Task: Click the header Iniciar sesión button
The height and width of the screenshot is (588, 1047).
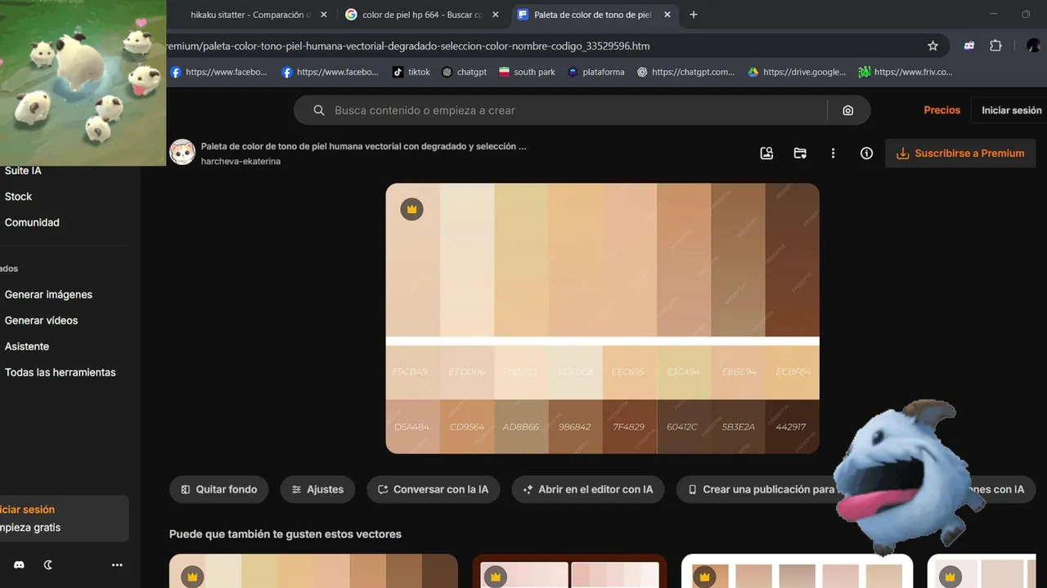Action: point(1011,110)
